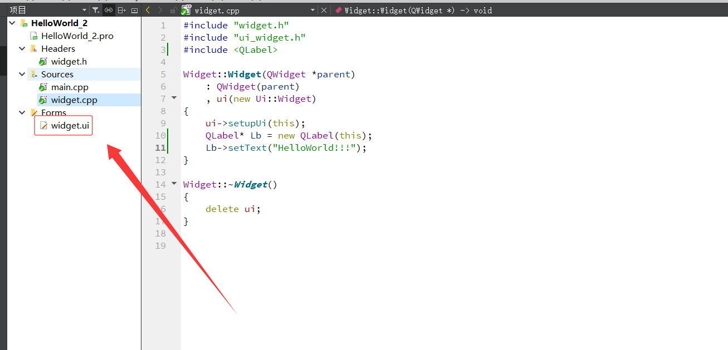728x350 pixels.
Task: Collapse the Headers folder
Action: pyautogui.click(x=22, y=49)
